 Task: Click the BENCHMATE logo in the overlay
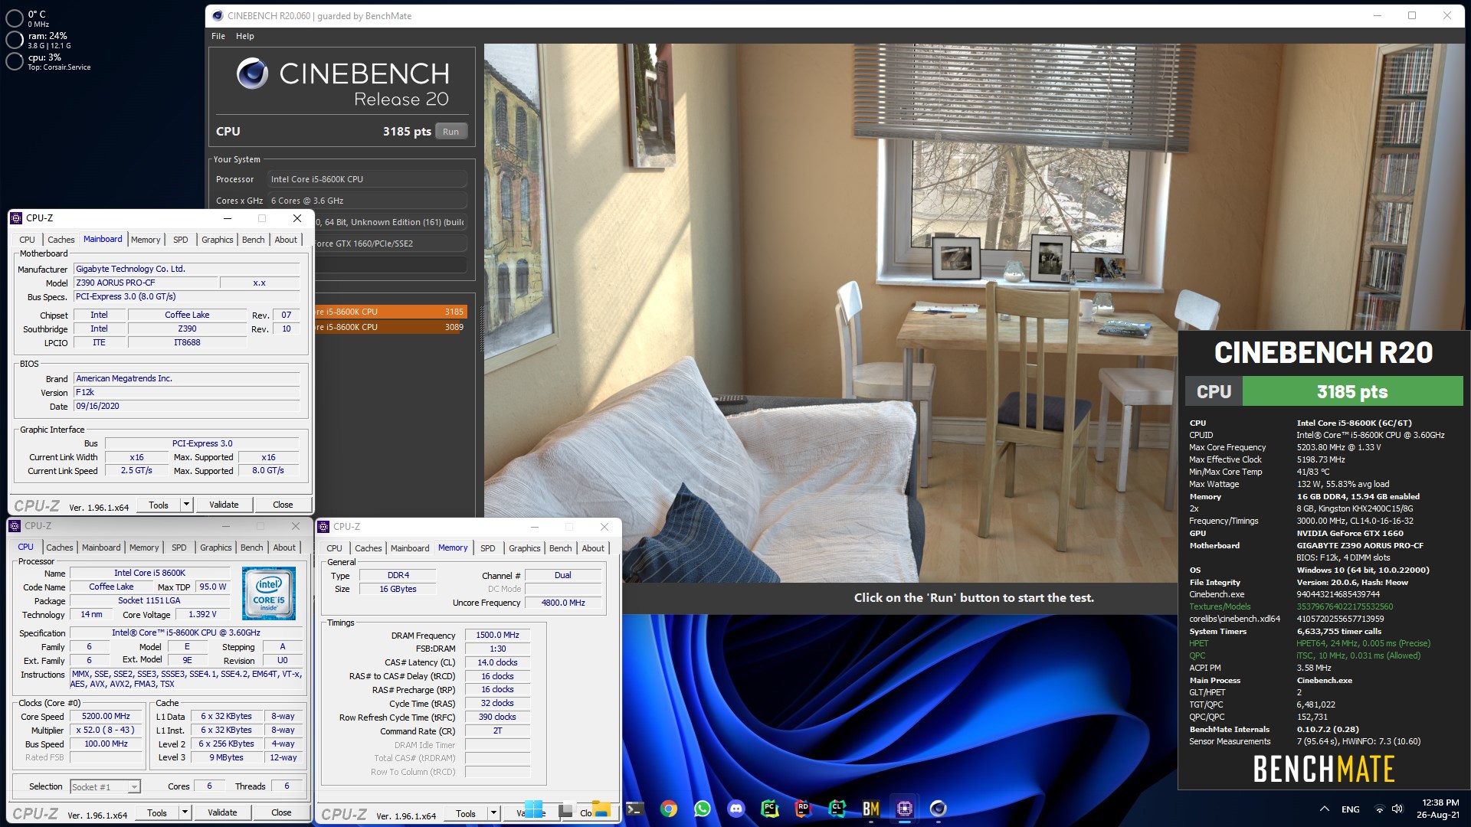click(x=1324, y=769)
